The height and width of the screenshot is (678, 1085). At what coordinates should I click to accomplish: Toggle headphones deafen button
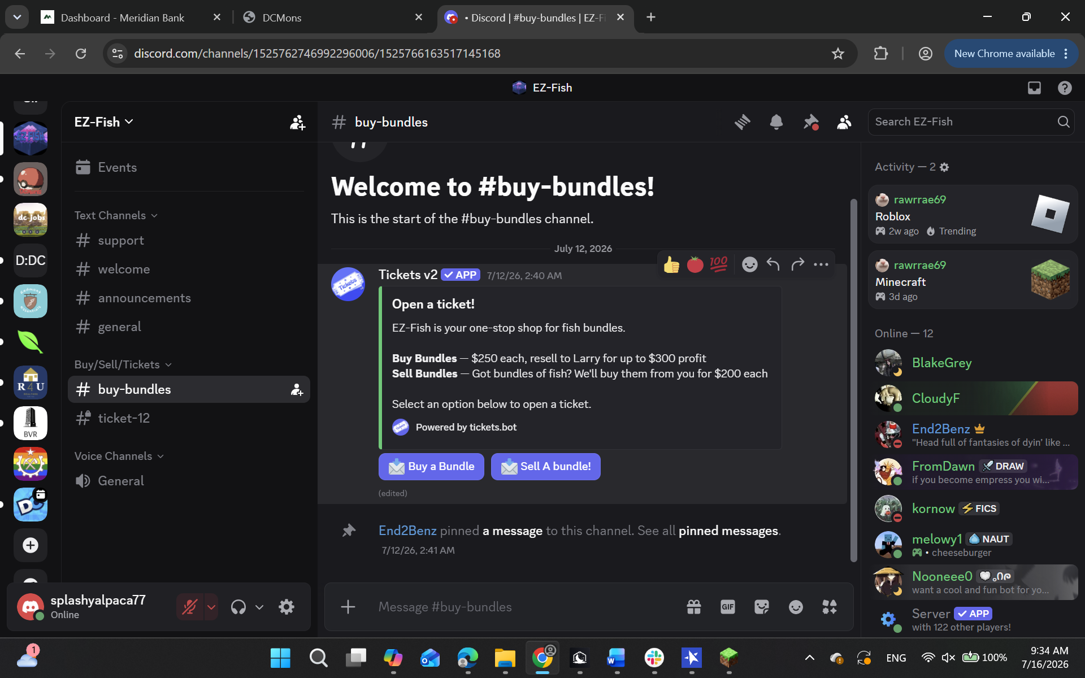coord(238,607)
